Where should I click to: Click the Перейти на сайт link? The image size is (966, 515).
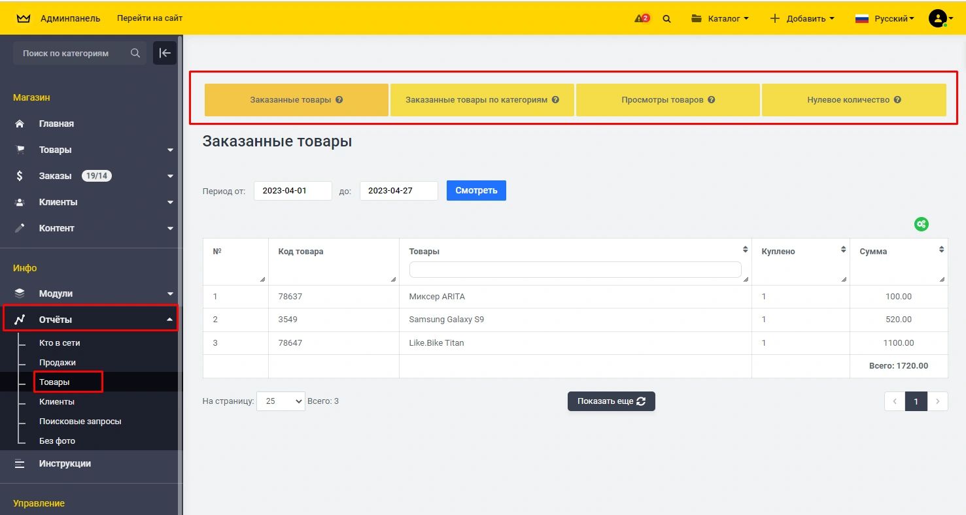click(x=150, y=18)
